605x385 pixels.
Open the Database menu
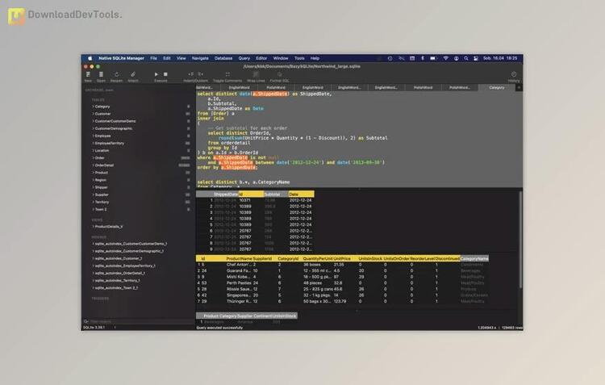(x=223, y=58)
